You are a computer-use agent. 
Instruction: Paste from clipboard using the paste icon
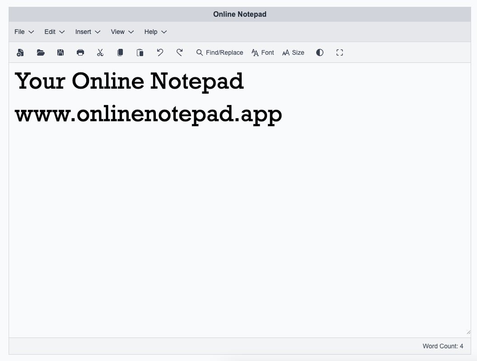click(140, 52)
